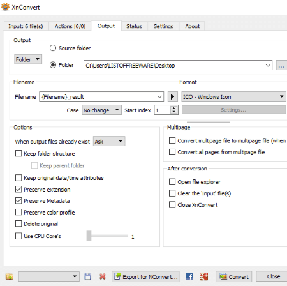Expand the output folder path dropdown
Screen dimensions: 287x286
coord(268,65)
